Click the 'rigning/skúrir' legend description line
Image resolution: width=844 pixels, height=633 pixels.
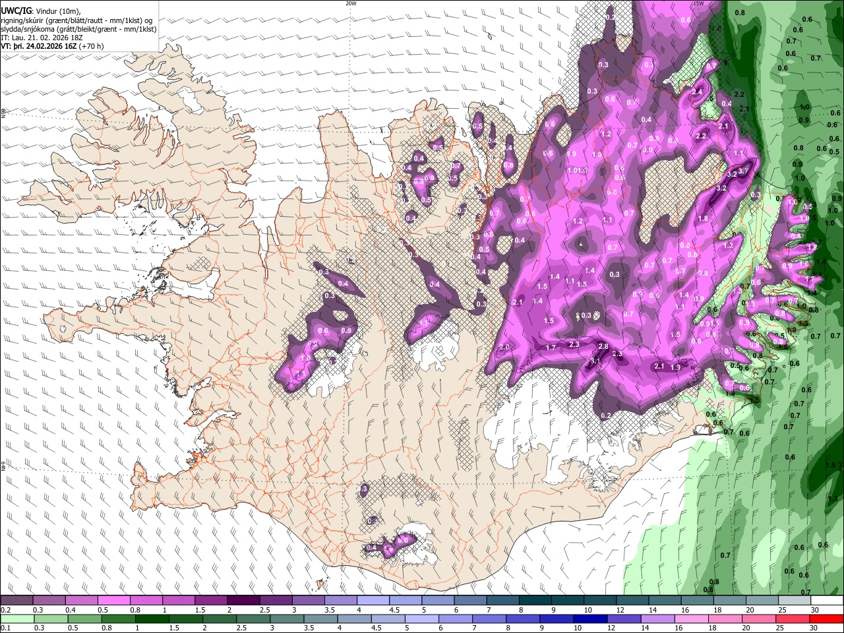click(76, 20)
